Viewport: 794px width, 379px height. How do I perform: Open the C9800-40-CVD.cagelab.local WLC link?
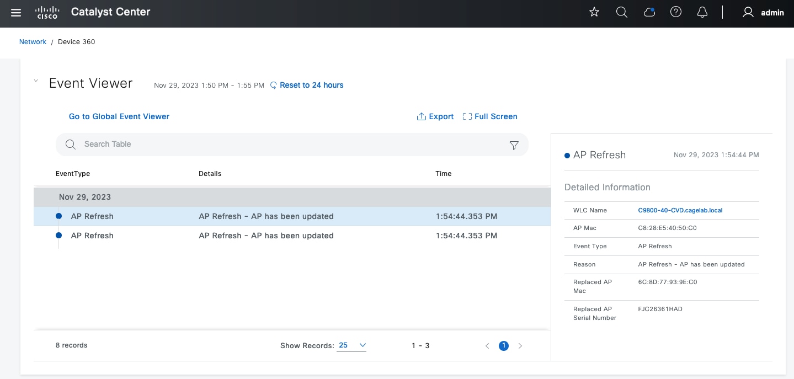tap(680, 210)
